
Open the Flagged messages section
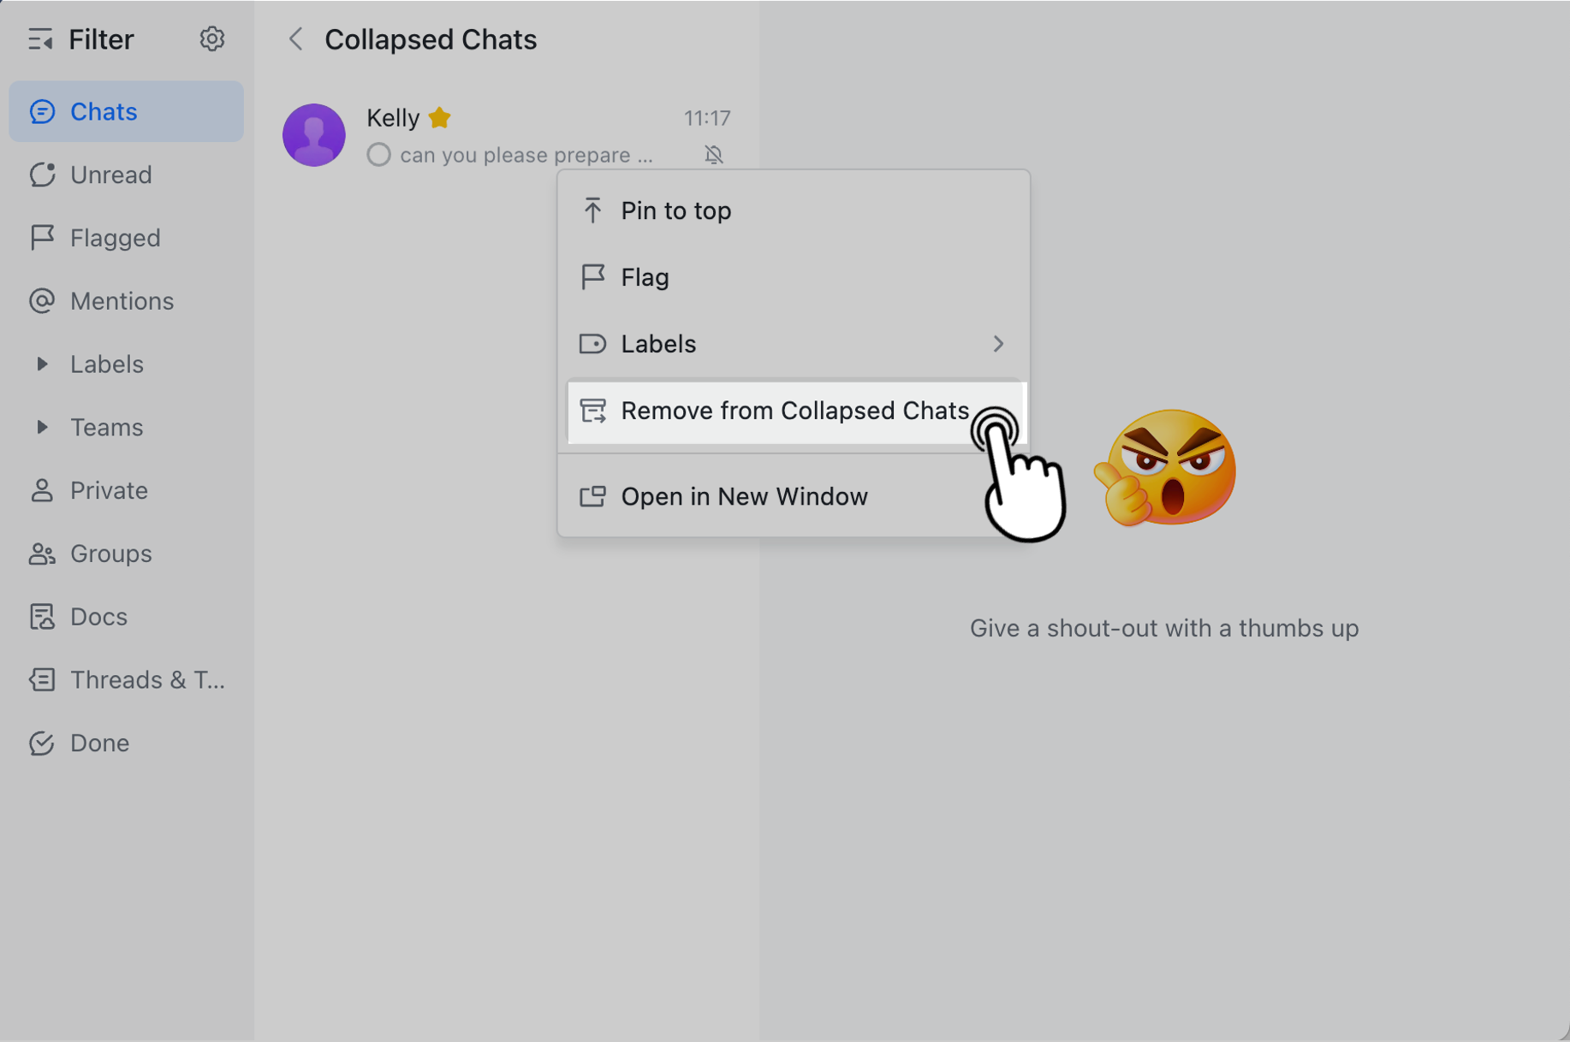click(42, 238)
